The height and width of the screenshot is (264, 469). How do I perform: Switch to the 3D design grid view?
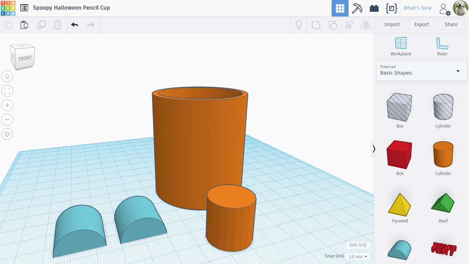coord(340,8)
